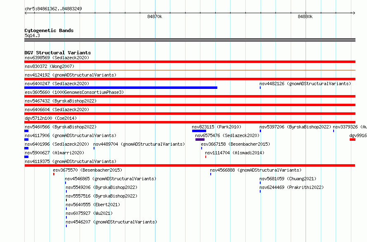Open variant nsv830372 (Wong2007) label
Viewport: 367px width, 242px height.
[x=49, y=66]
